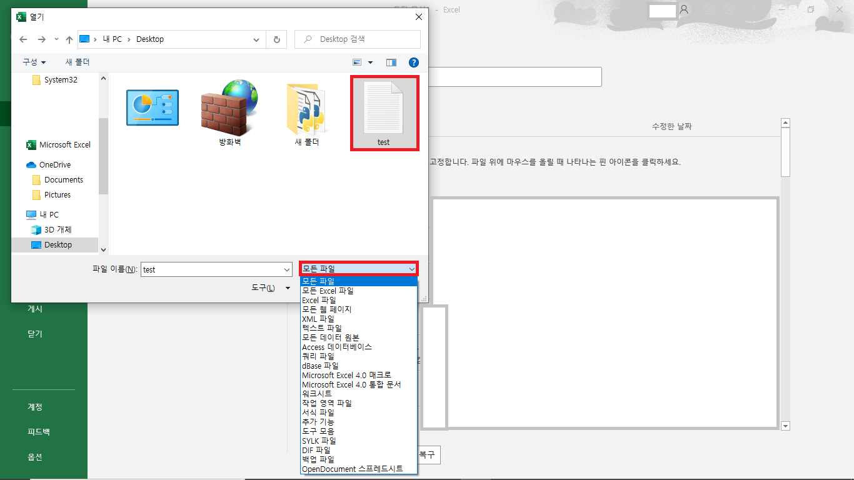The height and width of the screenshot is (480, 854).
Task: Choose XML 파일 file type
Action: click(x=358, y=319)
